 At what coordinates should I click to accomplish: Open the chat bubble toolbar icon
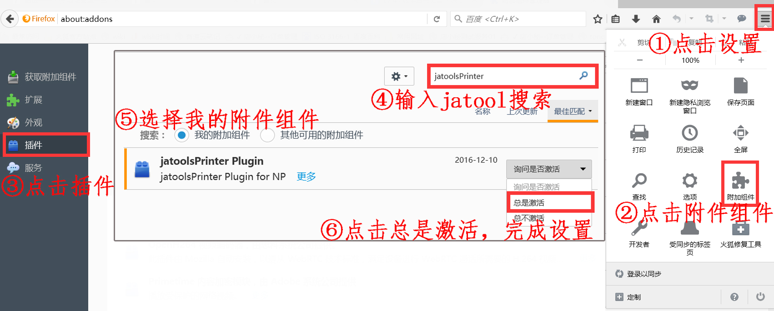[742, 19]
